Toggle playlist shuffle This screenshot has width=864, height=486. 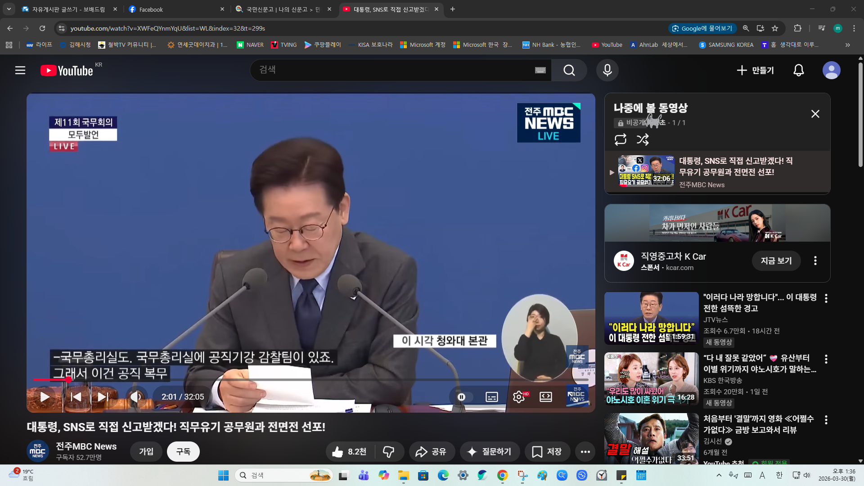(x=643, y=139)
